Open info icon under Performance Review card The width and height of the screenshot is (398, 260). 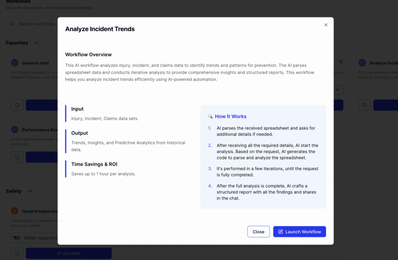pos(17,157)
